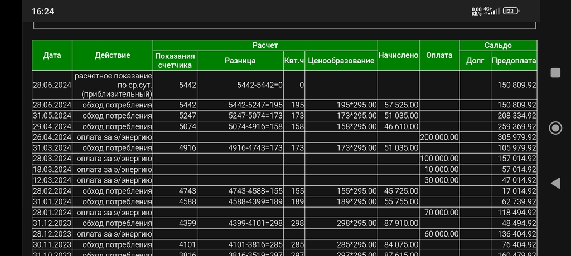This screenshot has height=256, width=571.
Task: Tap the 16:24 clock in status bar
Action: click(x=43, y=11)
